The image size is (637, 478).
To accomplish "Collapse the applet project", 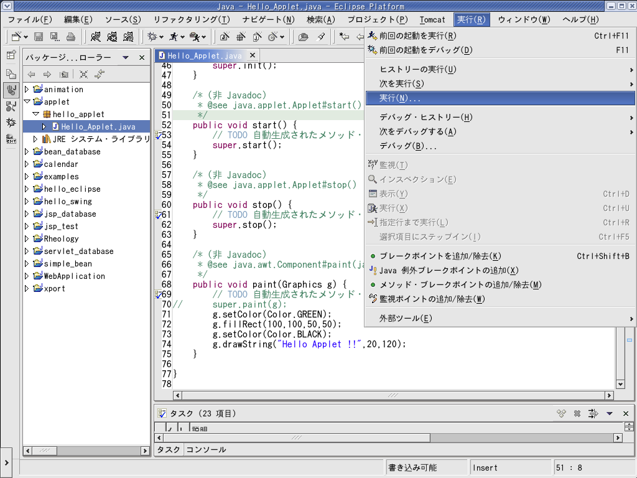I will (27, 101).
